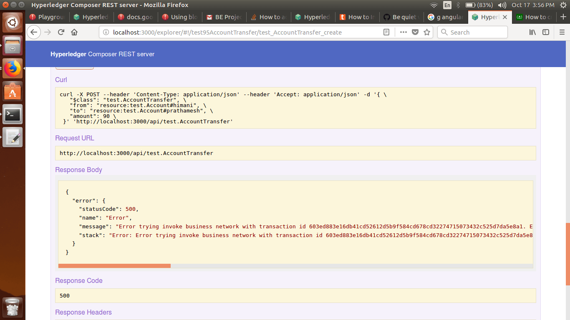Click Hyperledger Composer REST server header title
570x320 pixels.
[x=102, y=54]
